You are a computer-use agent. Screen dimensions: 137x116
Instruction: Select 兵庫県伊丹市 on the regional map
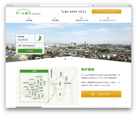click(52, 73)
